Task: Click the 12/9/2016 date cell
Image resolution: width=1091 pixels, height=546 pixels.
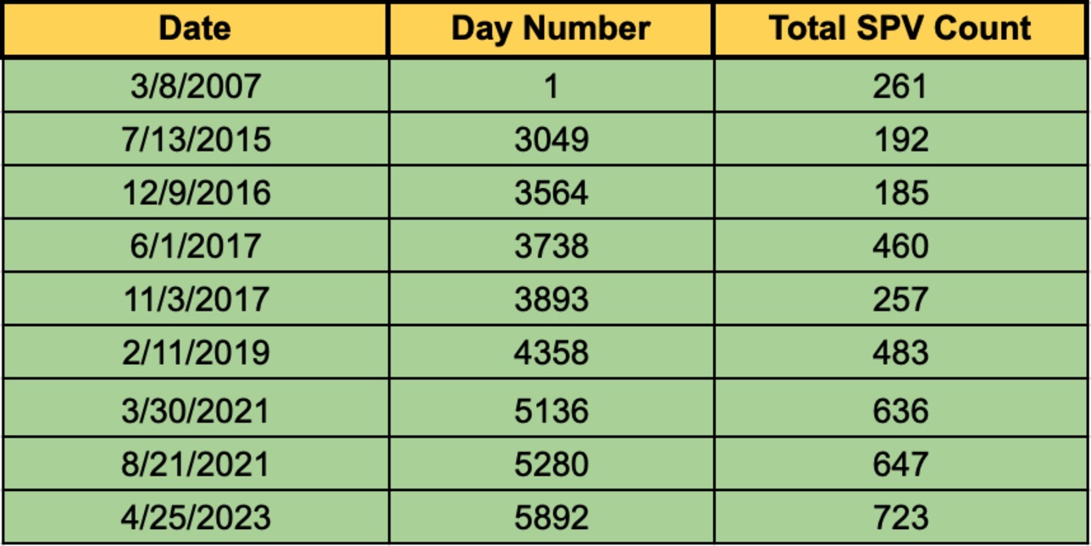Action: click(195, 193)
